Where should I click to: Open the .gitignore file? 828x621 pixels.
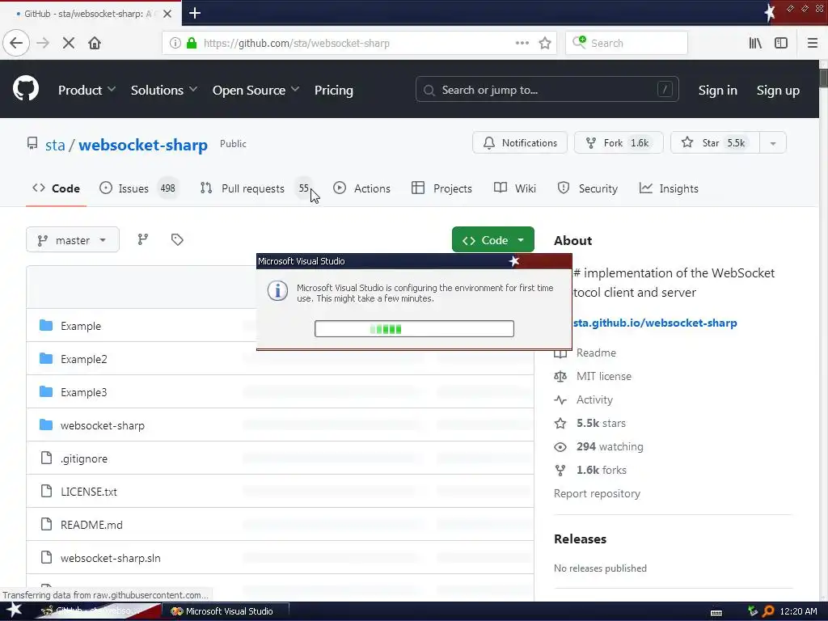click(x=83, y=459)
